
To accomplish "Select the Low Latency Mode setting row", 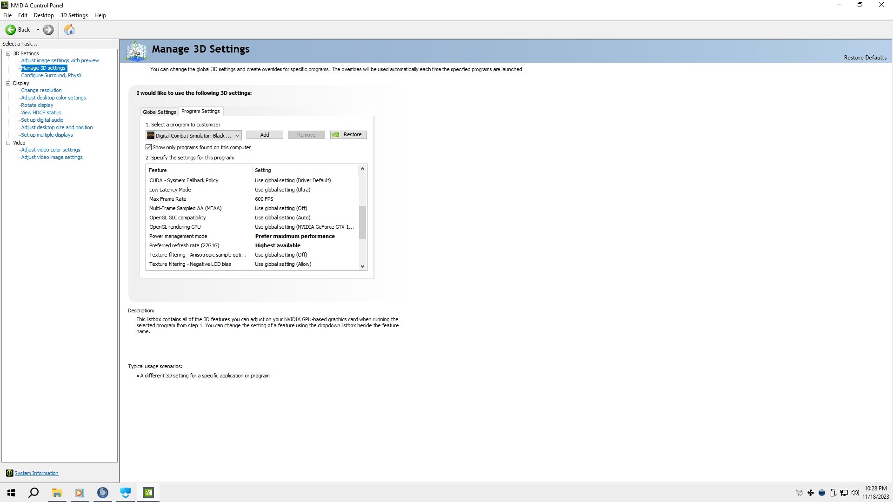I will pos(253,190).
